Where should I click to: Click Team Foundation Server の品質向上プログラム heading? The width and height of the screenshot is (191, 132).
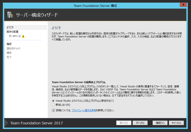point(78,82)
